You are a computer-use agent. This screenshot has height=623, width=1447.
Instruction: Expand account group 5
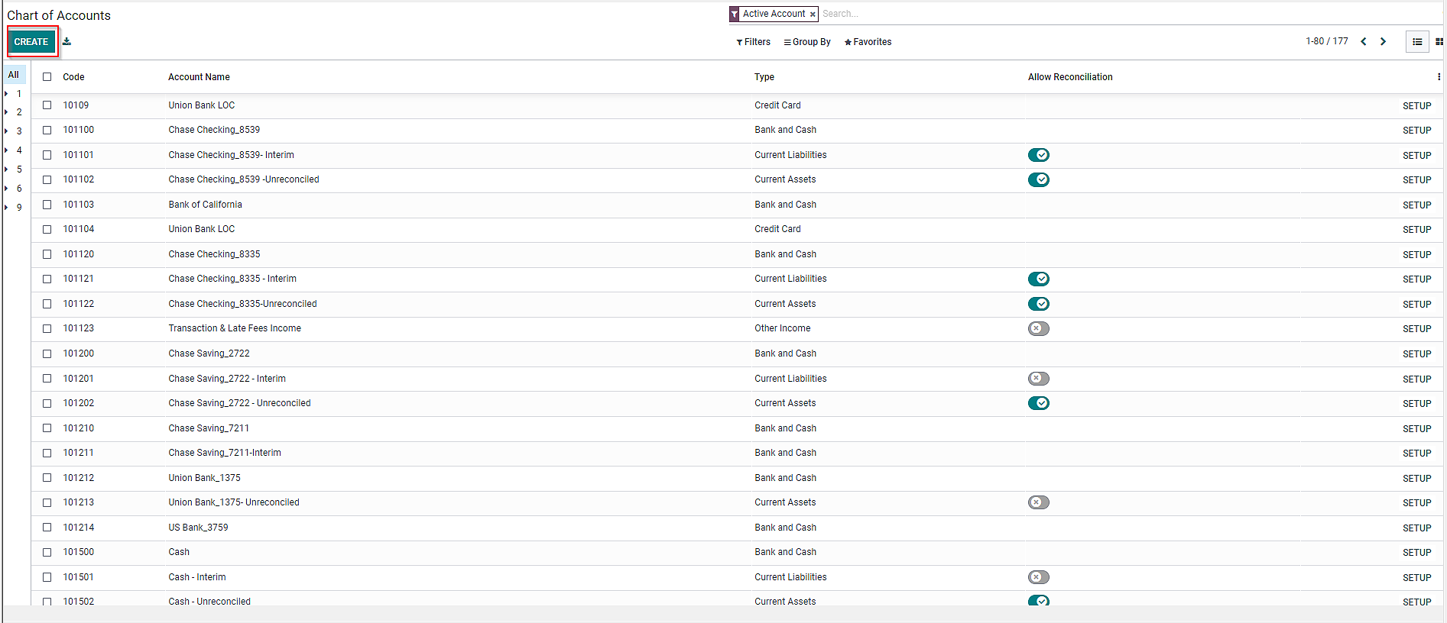[6, 169]
